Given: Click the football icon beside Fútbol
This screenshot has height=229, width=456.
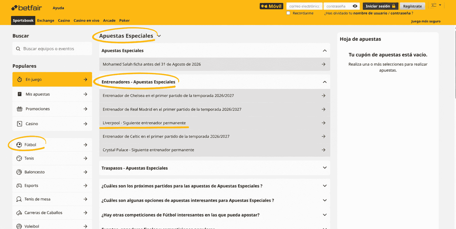Looking at the screenshot, I should tap(19, 145).
